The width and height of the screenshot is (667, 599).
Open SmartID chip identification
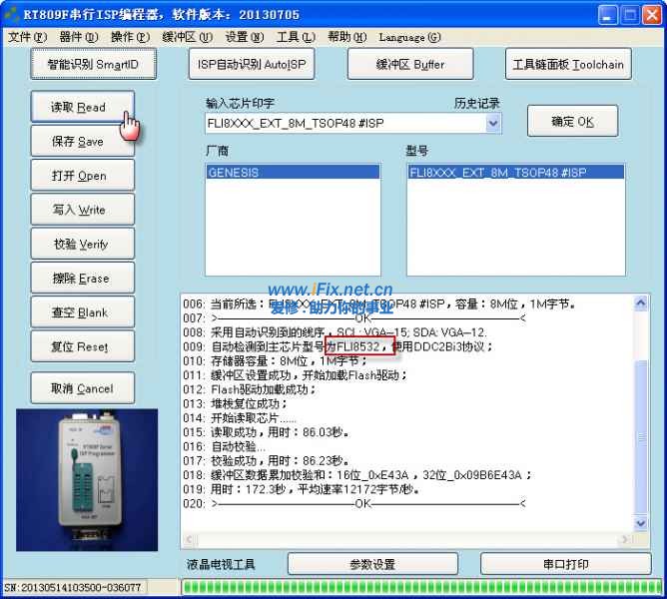(94, 64)
